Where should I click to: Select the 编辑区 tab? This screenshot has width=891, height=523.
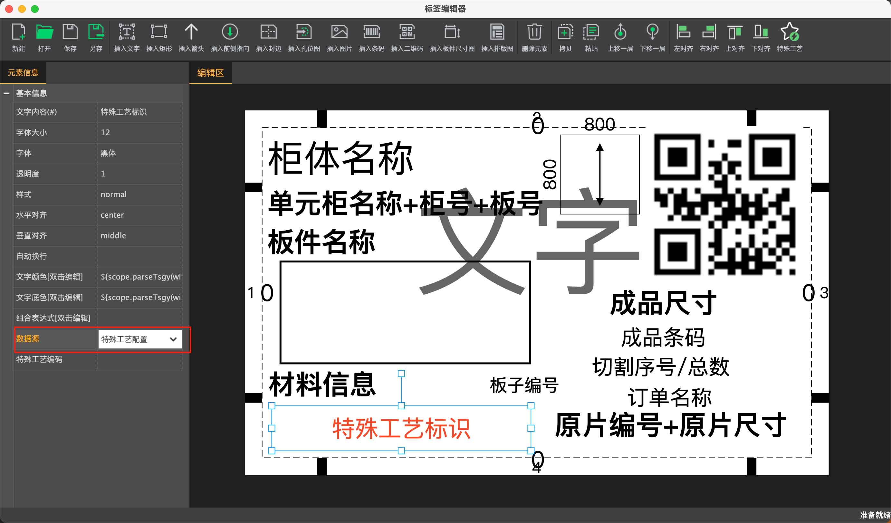pyautogui.click(x=210, y=73)
